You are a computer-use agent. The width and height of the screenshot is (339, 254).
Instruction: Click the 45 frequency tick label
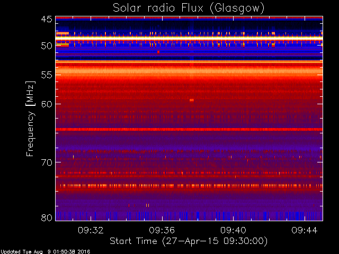(x=47, y=19)
